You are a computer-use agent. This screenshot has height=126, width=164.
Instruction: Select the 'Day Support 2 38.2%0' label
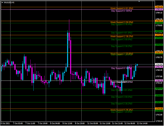(122, 104)
